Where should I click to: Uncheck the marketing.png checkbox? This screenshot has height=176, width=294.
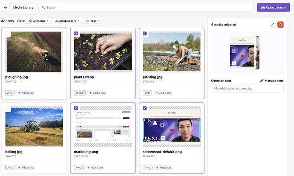point(76,108)
